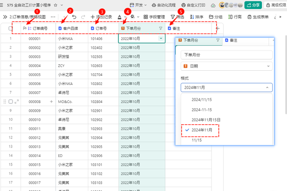Open 自动化流程
The width and height of the screenshot is (287, 191).
(x=164, y=5)
